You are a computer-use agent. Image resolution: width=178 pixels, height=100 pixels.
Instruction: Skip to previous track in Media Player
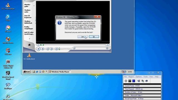(48, 49)
